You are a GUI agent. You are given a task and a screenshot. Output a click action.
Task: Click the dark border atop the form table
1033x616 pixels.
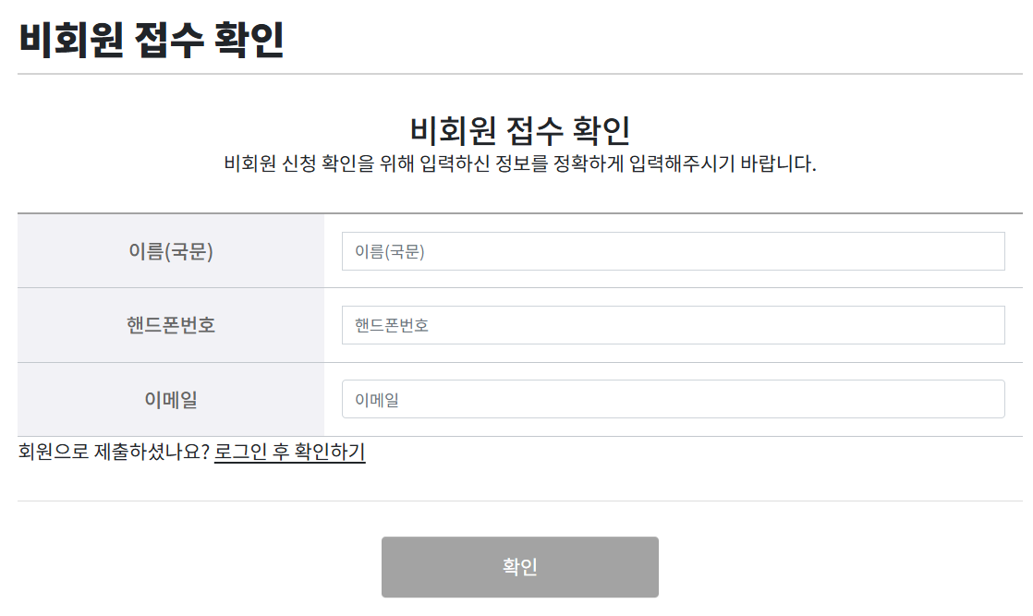click(x=519, y=213)
